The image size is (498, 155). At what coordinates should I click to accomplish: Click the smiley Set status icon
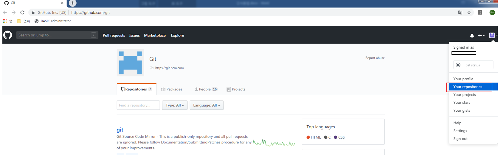(x=458, y=65)
